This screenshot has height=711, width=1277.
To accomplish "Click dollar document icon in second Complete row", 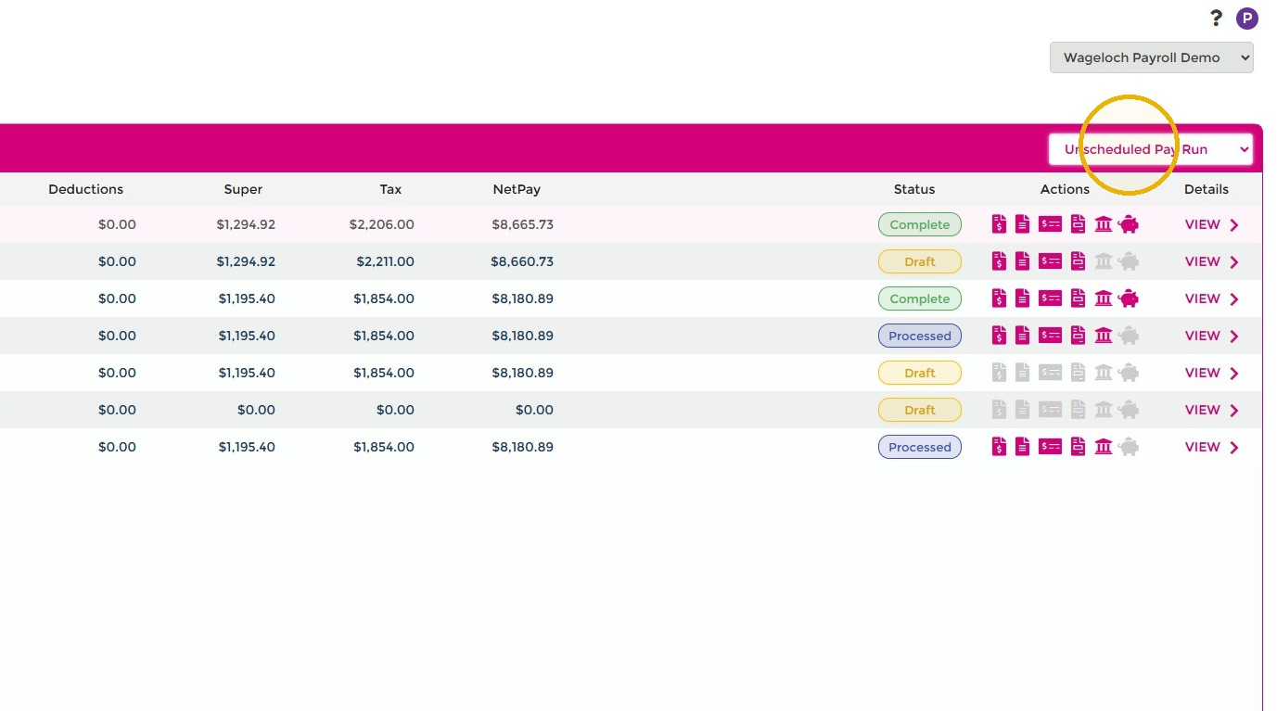I will point(999,298).
